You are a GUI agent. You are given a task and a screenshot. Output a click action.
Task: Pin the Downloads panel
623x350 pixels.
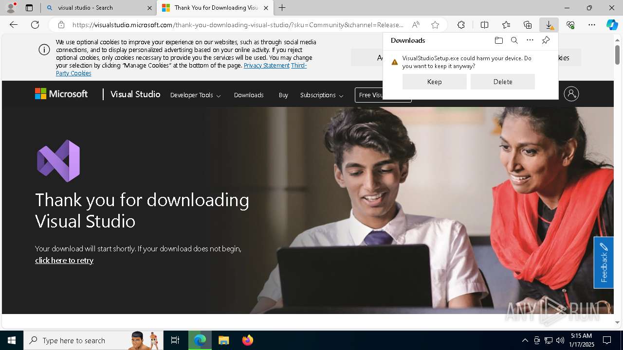[x=546, y=40]
